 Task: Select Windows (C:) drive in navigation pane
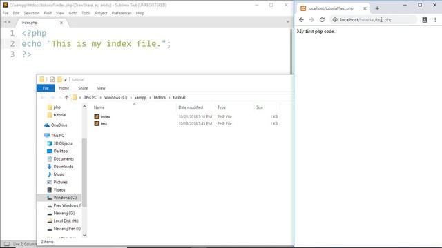pyautogui.click(x=65, y=198)
